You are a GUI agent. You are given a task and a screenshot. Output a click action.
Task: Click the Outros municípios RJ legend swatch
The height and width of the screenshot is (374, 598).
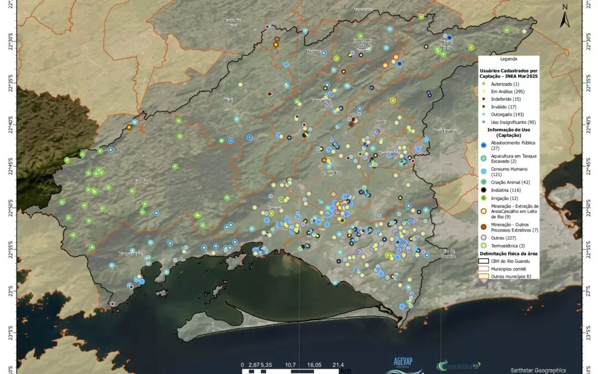pyautogui.click(x=483, y=275)
